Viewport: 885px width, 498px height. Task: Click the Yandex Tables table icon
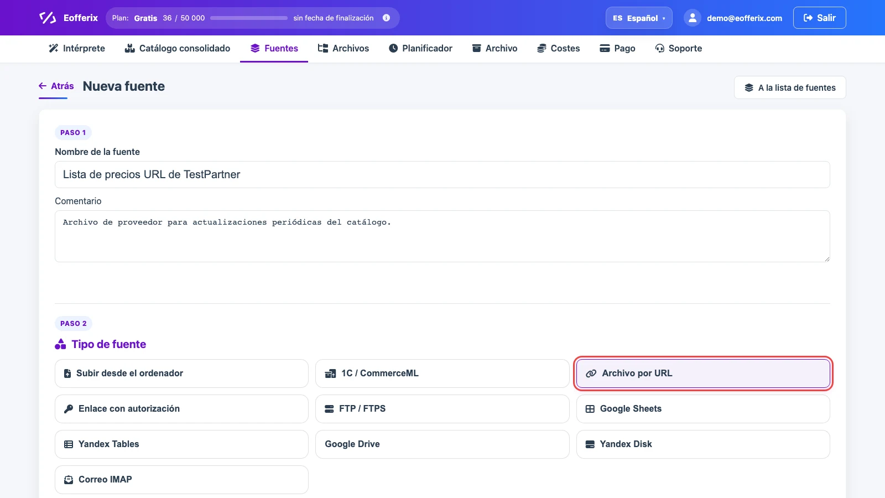(69, 444)
